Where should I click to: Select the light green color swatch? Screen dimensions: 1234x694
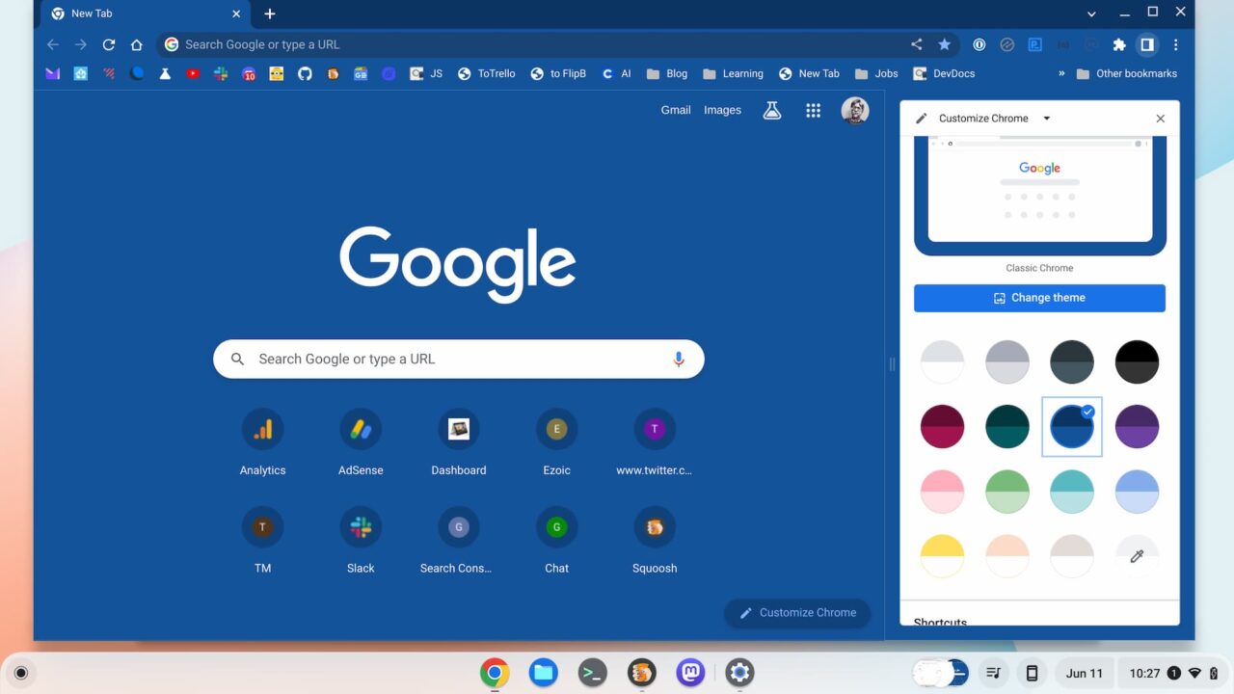coord(1007,492)
